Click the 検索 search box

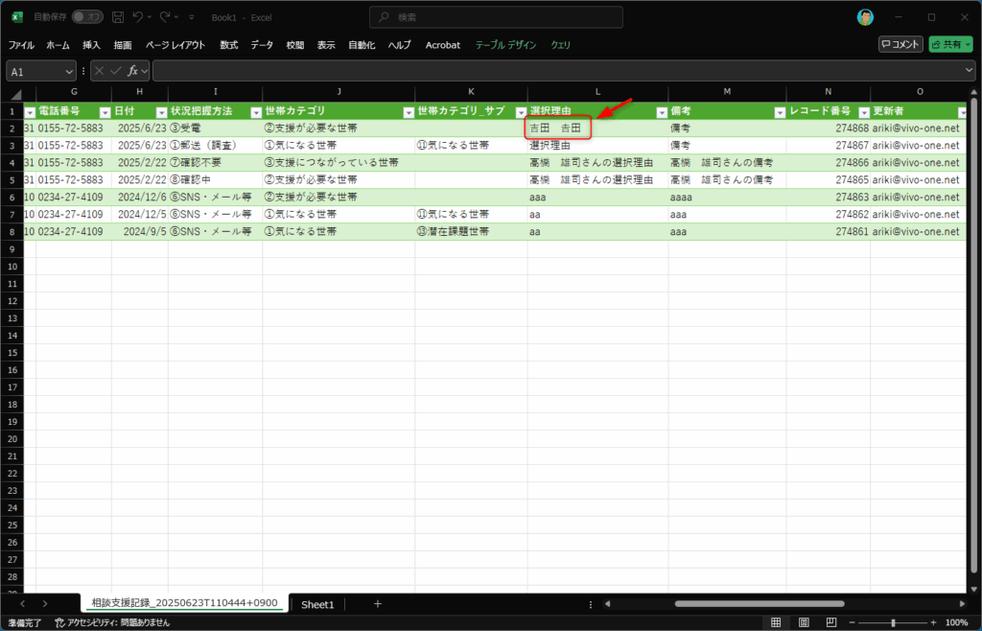pos(496,17)
